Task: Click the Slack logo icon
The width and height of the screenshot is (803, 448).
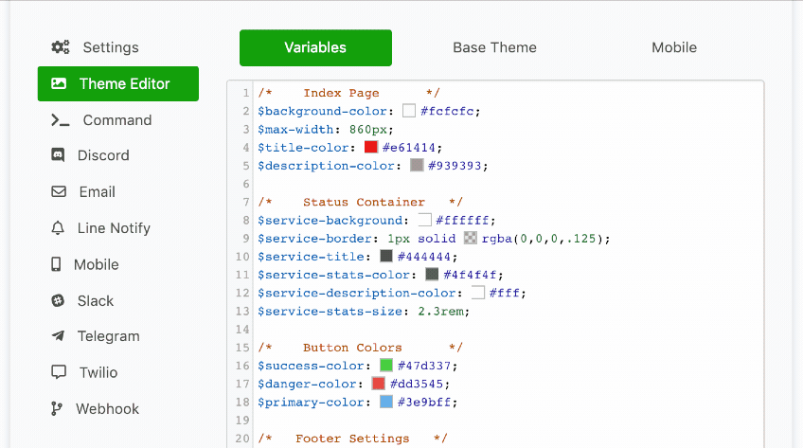Action: pos(58,300)
